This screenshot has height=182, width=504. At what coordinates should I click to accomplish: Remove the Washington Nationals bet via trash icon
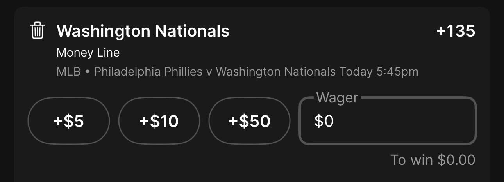[x=38, y=31]
